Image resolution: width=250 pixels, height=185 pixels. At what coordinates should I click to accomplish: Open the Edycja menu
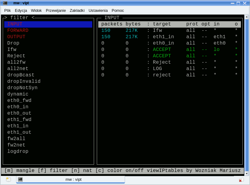point(21,10)
